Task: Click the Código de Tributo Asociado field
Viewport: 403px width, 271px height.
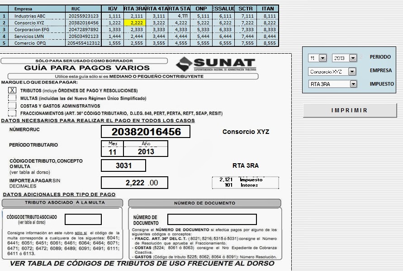Action: (x=83, y=219)
